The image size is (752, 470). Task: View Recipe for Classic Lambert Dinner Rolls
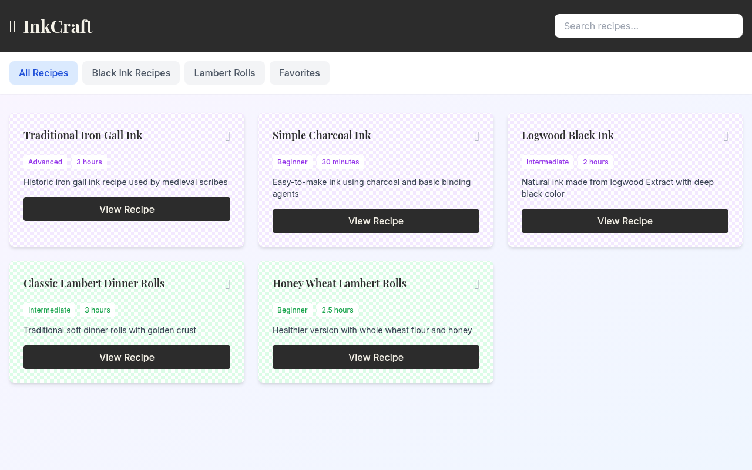pos(127,357)
